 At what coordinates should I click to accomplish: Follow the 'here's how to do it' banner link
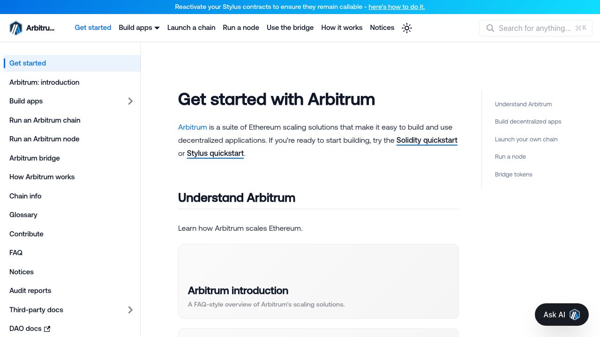pyautogui.click(x=396, y=7)
